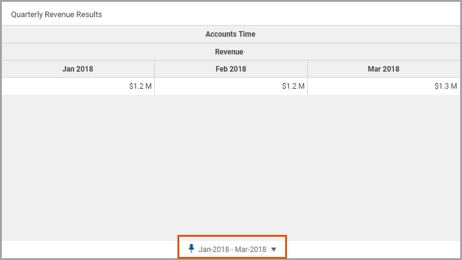Select the Jan-2018 - Mar-2018 range label
Screen dimensions: 462x260
click(232, 250)
